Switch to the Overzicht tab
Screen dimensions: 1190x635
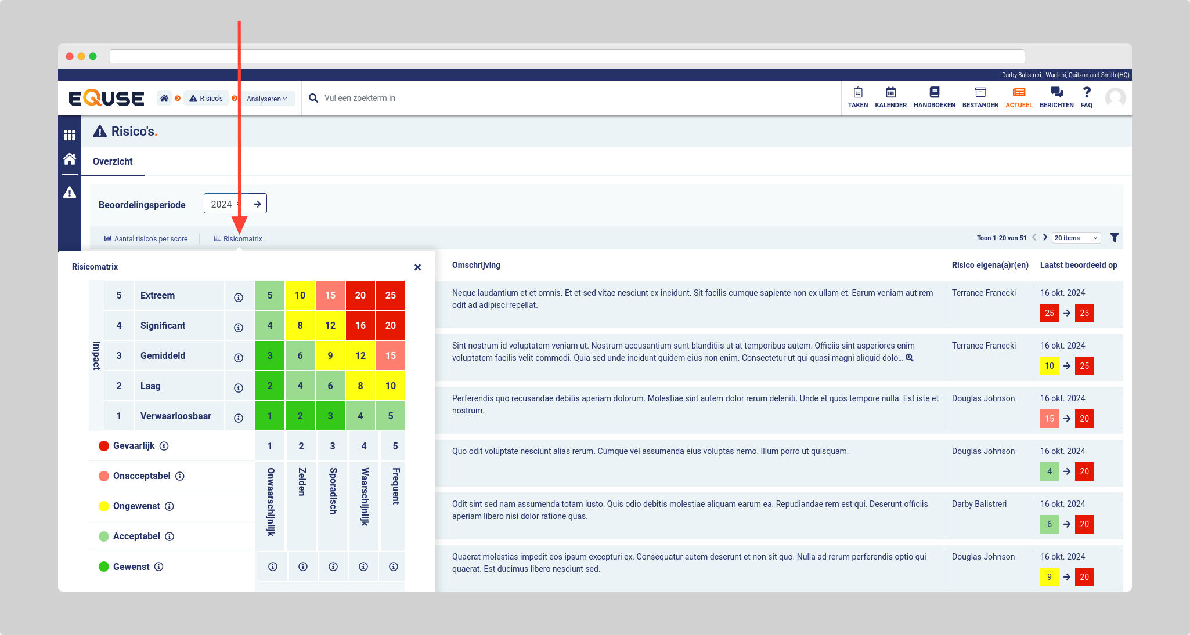tap(113, 162)
